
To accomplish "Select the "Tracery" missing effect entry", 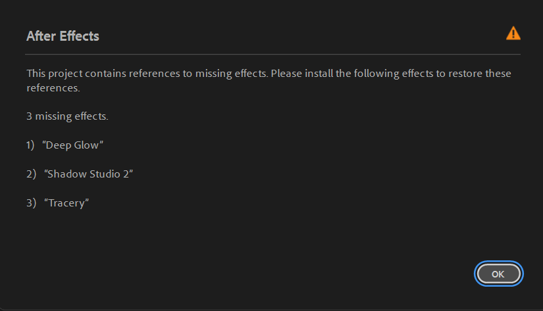I will tap(66, 203).
